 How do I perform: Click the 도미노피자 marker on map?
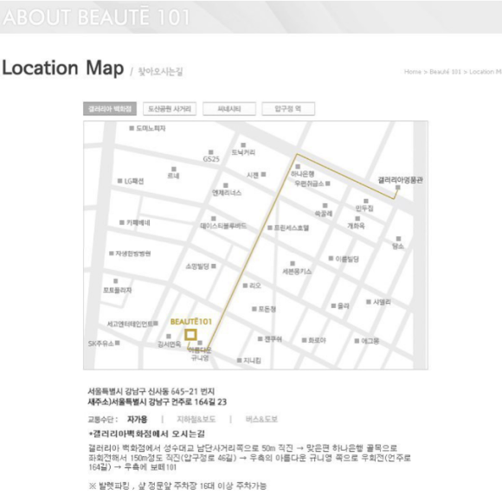pos(132,128)
